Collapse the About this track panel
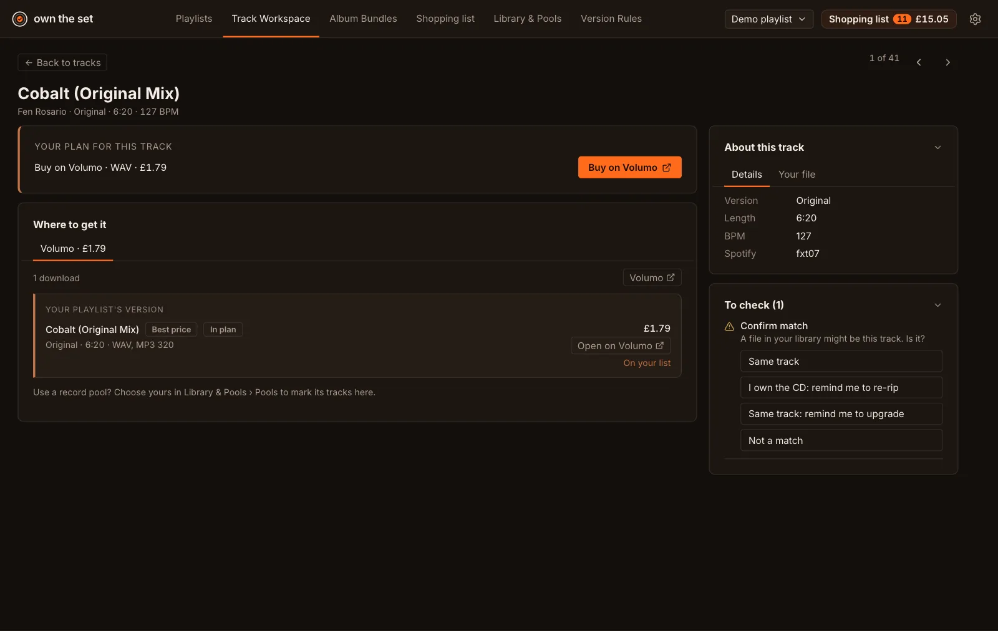 [937, 147]
